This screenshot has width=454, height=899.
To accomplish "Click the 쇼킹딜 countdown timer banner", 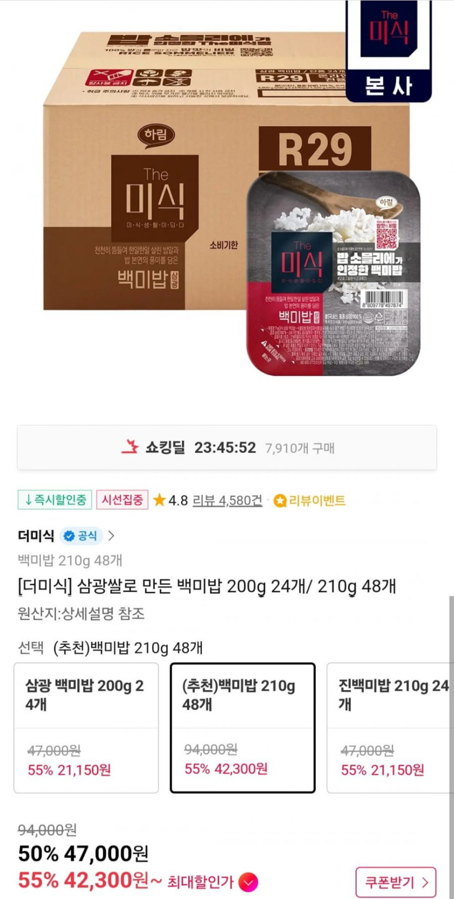I will (x=227, y=447).
